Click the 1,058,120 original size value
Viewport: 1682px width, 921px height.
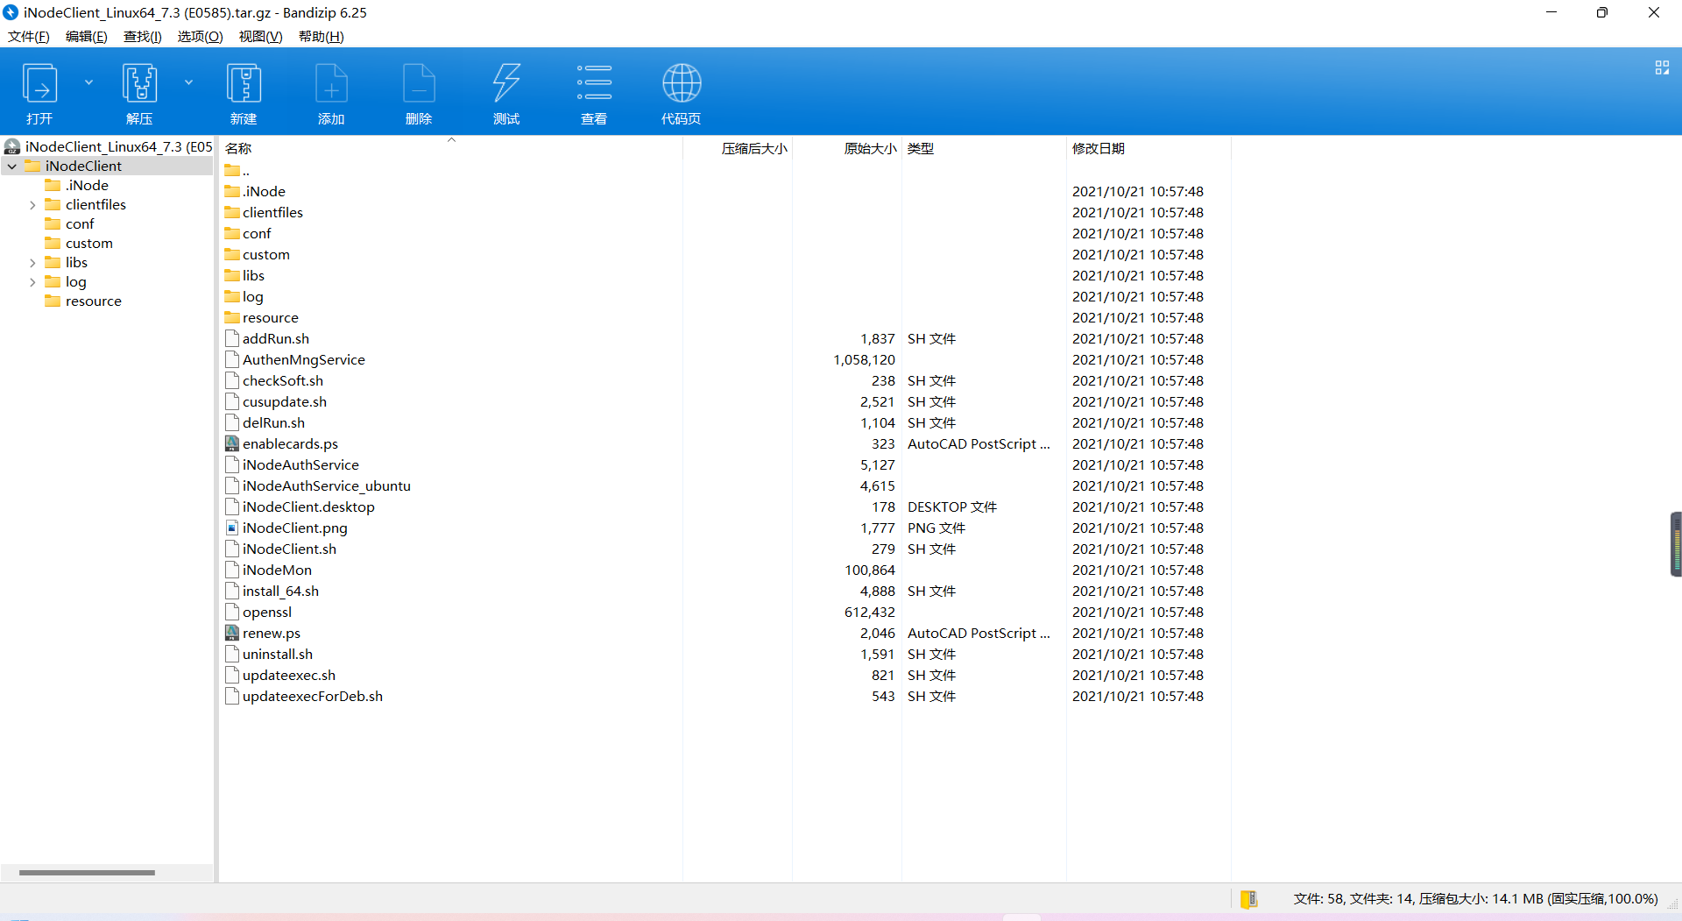click(864, 359)
